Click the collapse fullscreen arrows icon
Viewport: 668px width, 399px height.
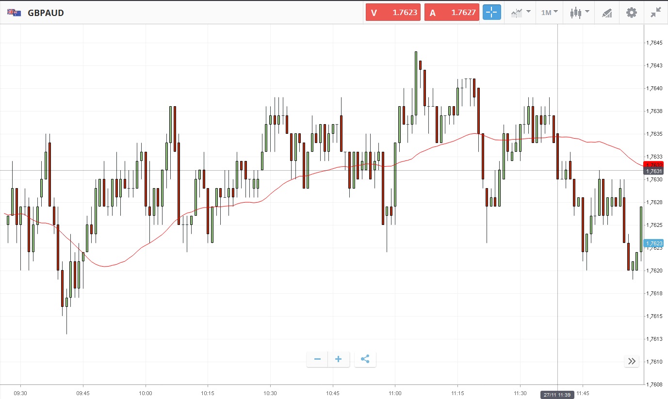click(x=656, y=13)
